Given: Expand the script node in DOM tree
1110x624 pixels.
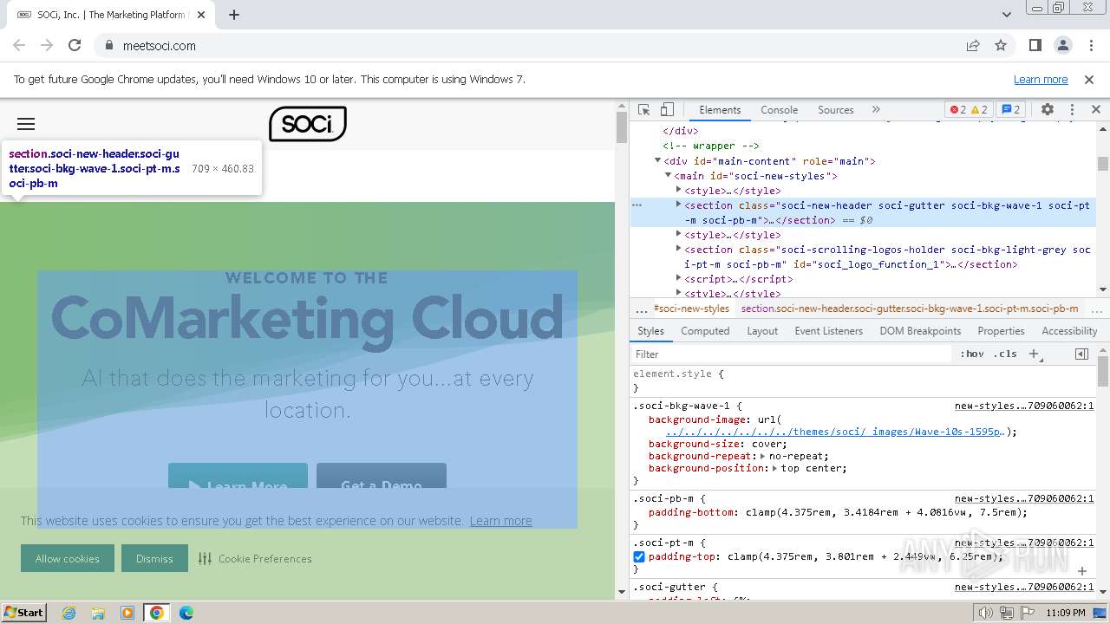Looking at the screenshot, I should click(x=679, y=279).
